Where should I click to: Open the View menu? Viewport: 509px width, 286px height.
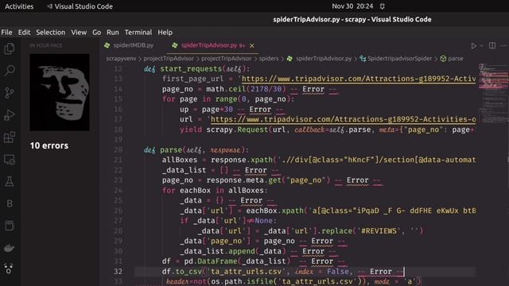point(79,33)
